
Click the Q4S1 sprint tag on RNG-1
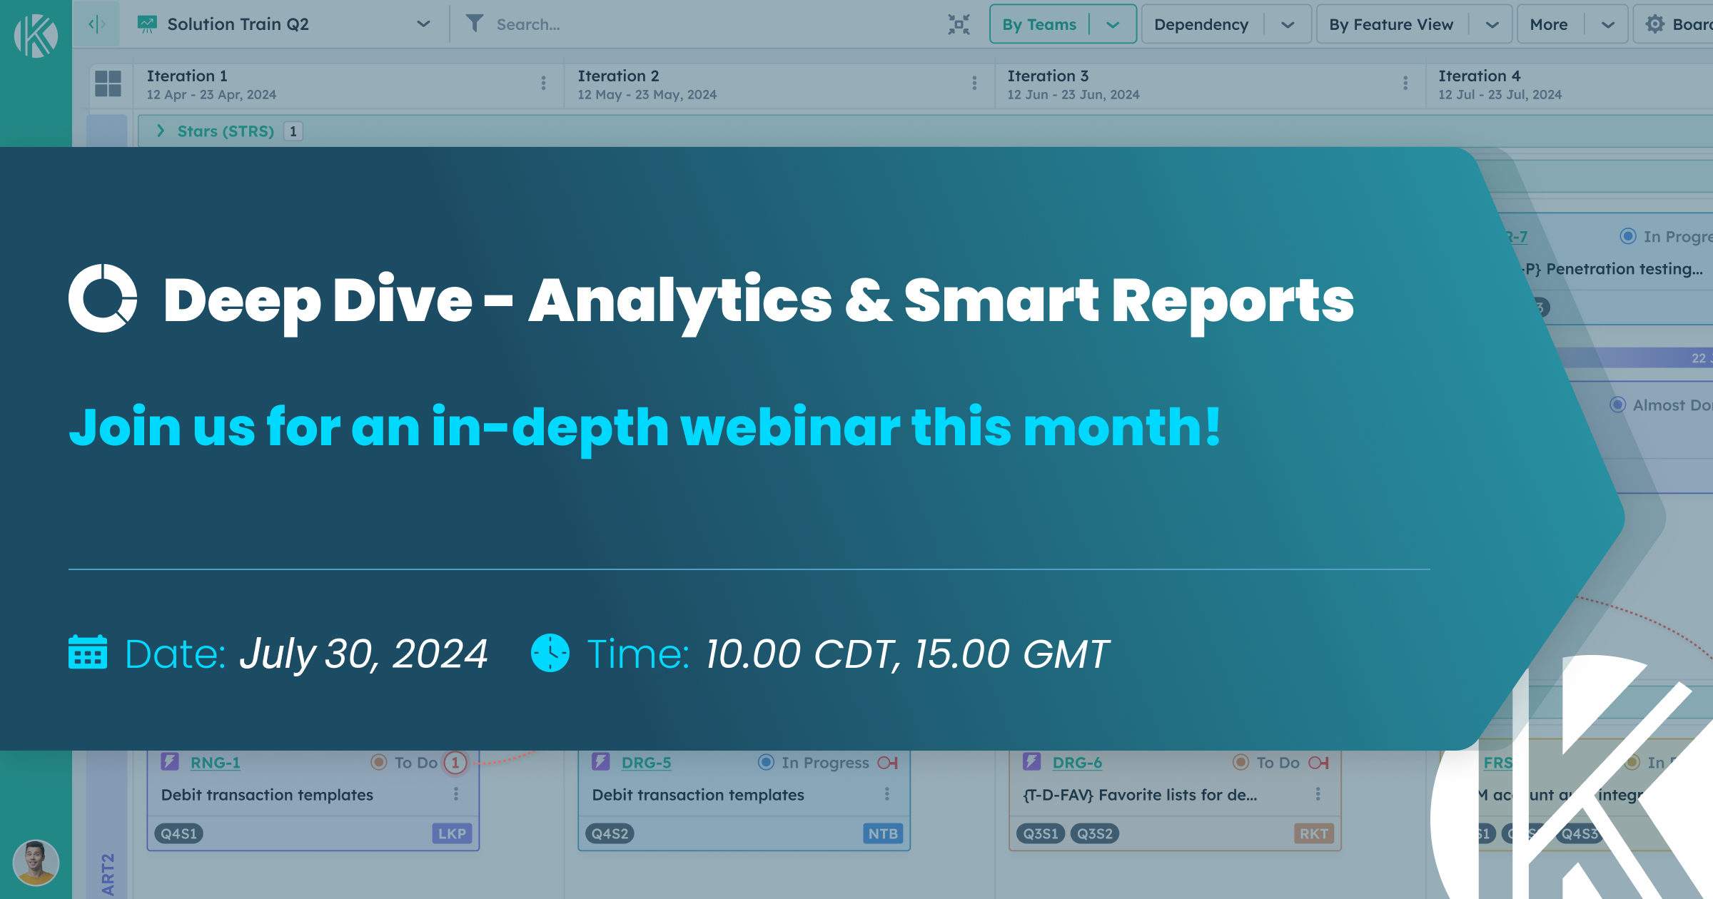(179, 833)
